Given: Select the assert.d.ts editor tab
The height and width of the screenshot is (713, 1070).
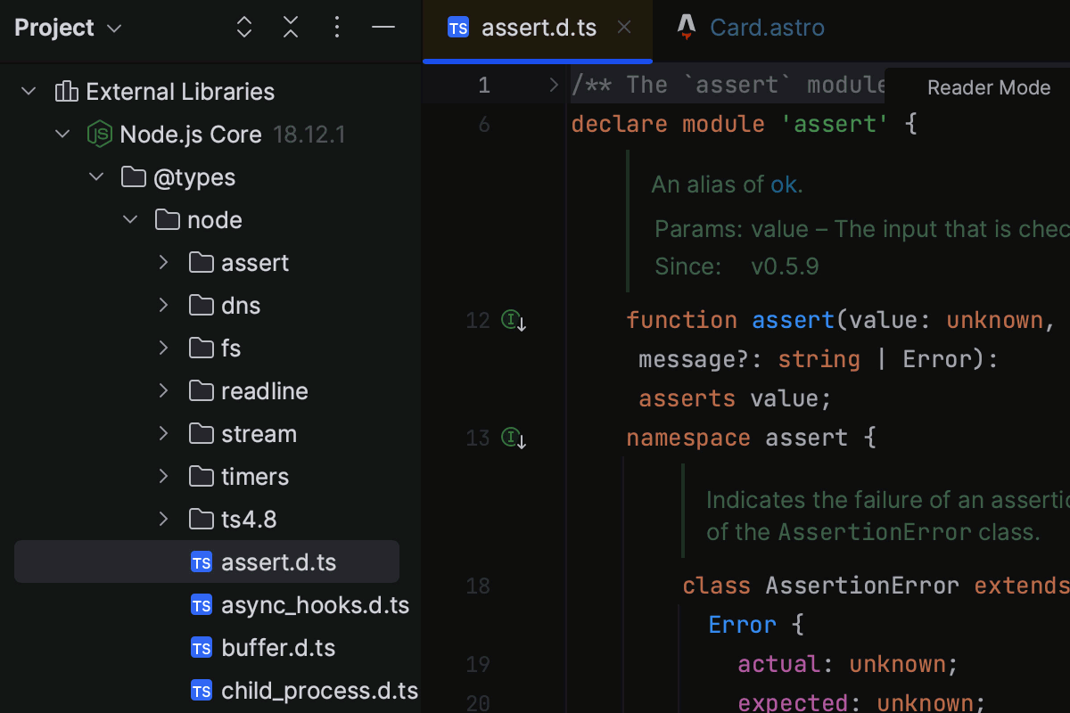Looking at the screenshot, I should (x=539, y=28).
